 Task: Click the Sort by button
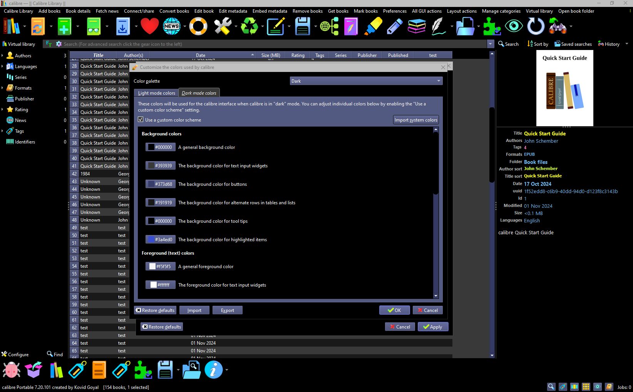click(538, 44)
